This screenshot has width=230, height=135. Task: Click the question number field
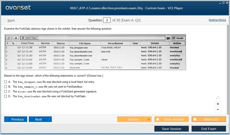coord(107,20)
